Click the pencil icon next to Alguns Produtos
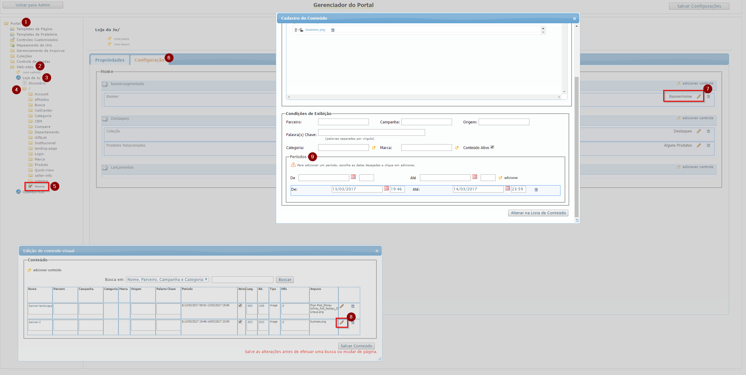This screenshot has height=375, width=746. (x=699, y=145)
